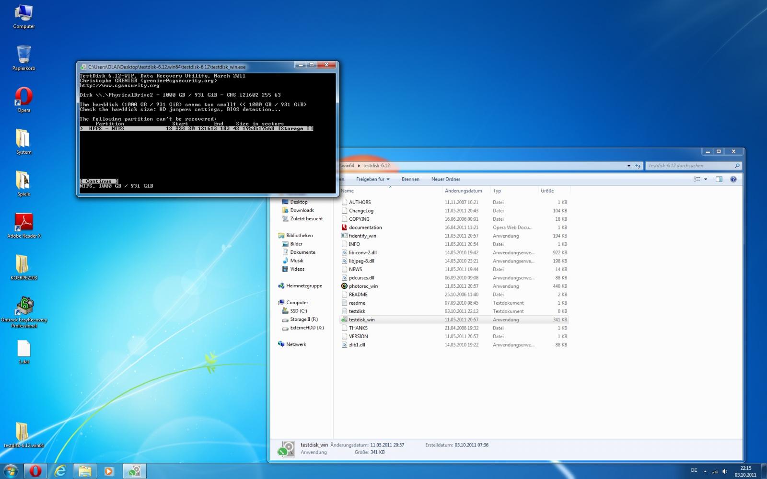
Task: Refresh the Explorer folder view
Action: tap(638, 166)
